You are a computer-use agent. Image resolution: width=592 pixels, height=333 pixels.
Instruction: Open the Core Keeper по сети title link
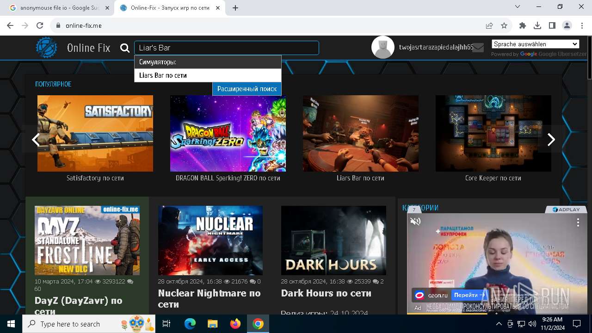(x=493, y=178)
